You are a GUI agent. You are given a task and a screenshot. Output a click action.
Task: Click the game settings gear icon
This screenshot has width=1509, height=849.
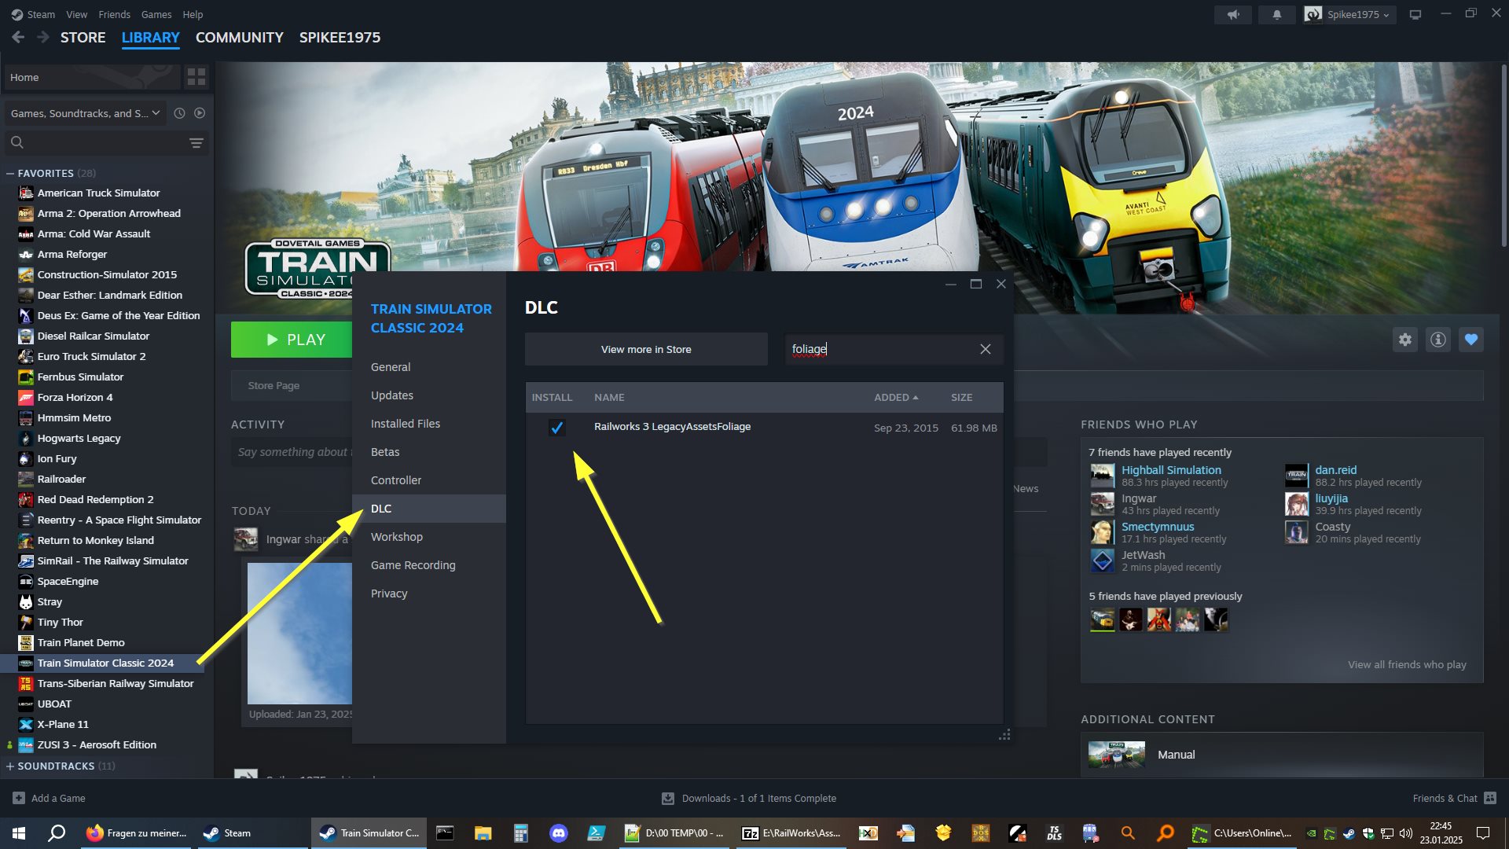[1404, 340]
